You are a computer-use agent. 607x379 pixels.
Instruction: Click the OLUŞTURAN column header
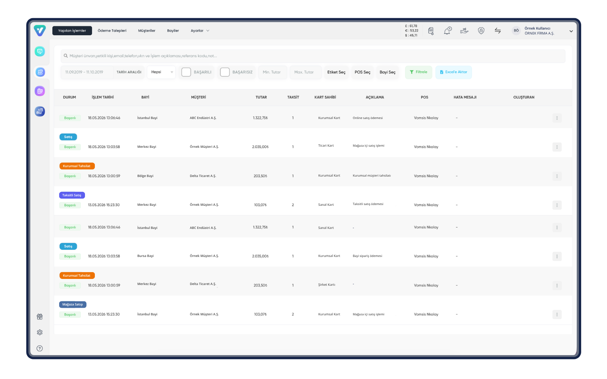[524, 97]
